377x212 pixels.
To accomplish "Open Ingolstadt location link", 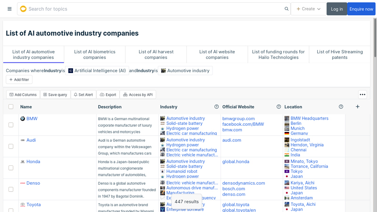I will click(x=300, y=140).
